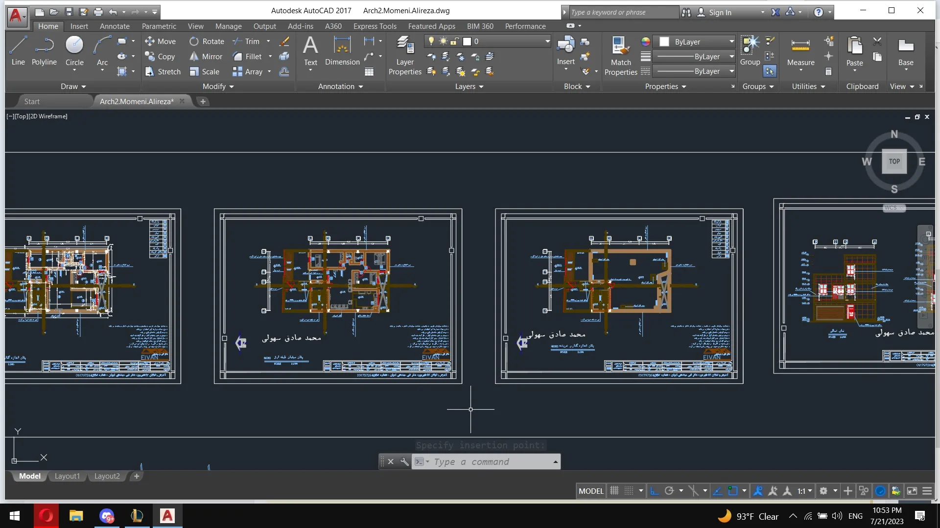940x528 pixels.
Task: Activate the Mirror tool
Action: click(206, 57)
